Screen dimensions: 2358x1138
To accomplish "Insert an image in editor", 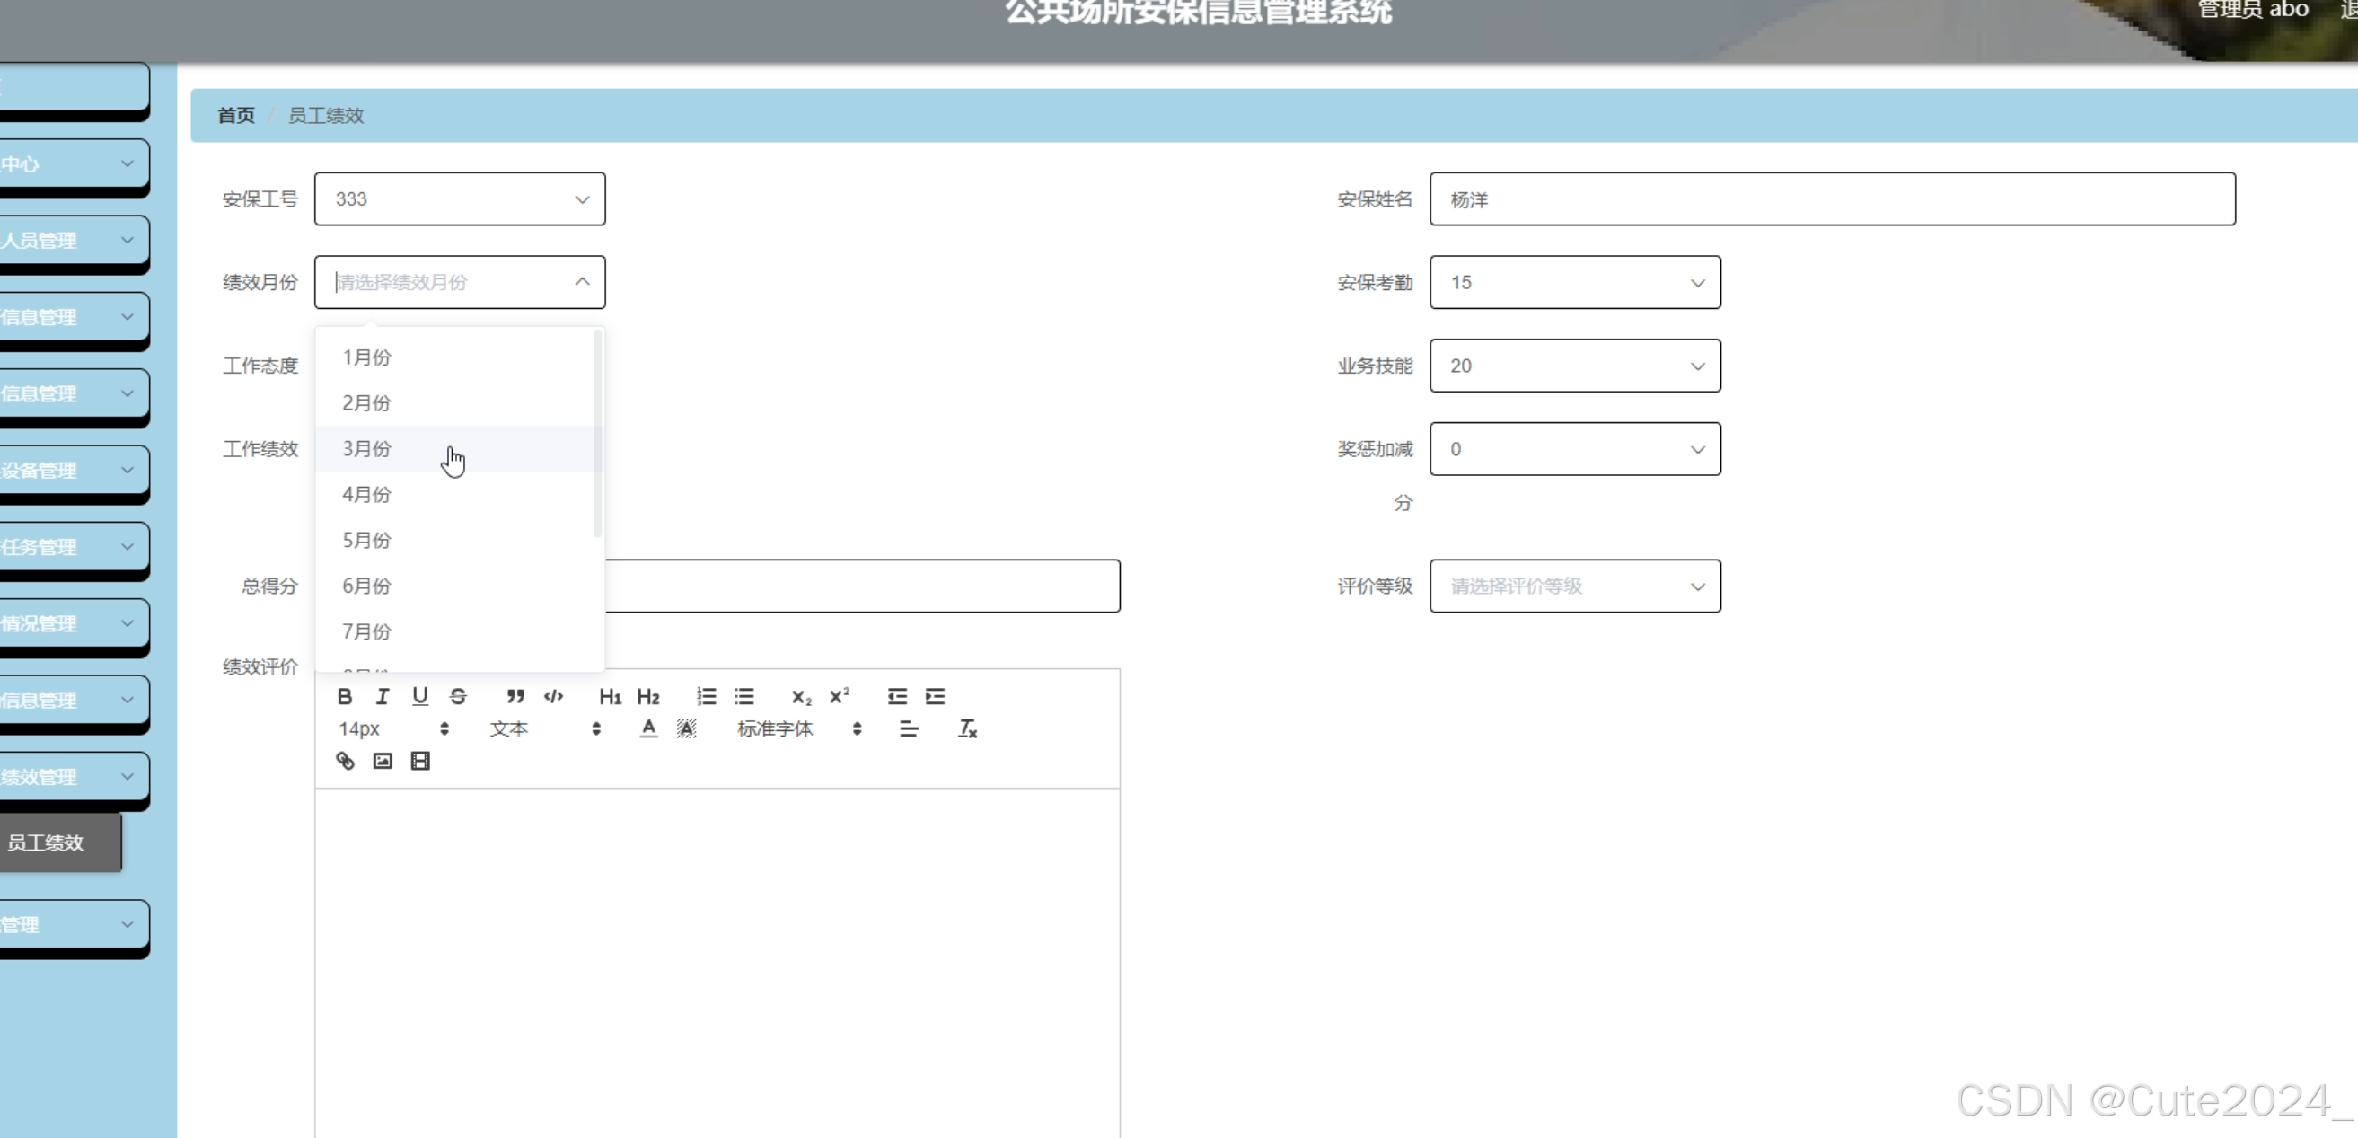I will 382,761.
